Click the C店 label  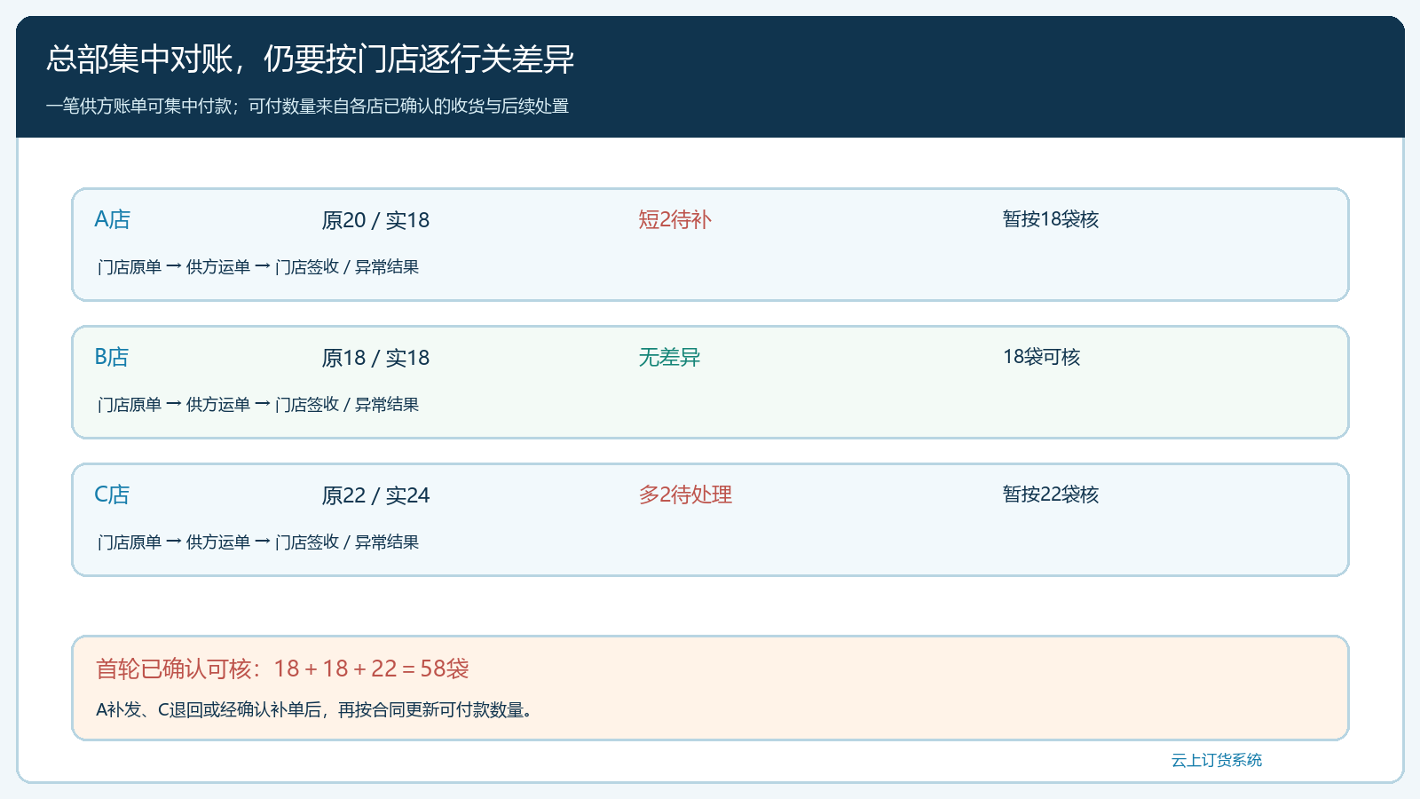[x=112, y=494]
